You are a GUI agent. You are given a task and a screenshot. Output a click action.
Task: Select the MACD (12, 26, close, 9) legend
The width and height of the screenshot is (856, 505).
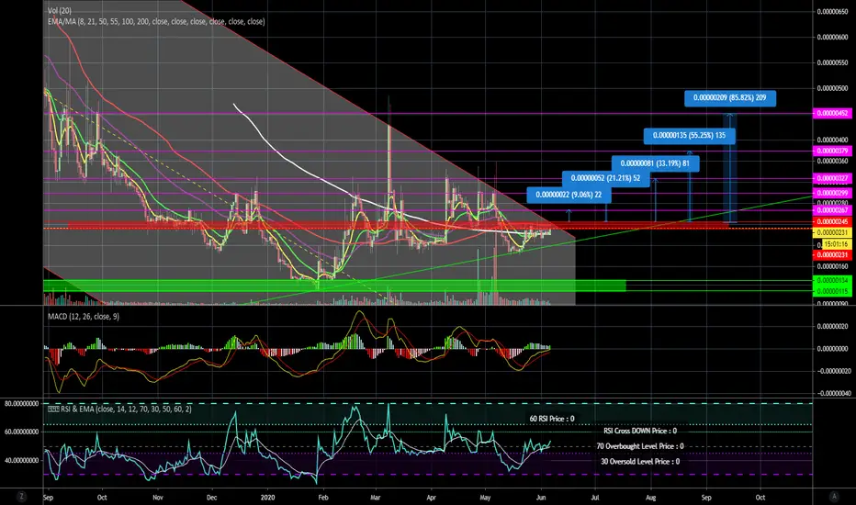point(83,317)
